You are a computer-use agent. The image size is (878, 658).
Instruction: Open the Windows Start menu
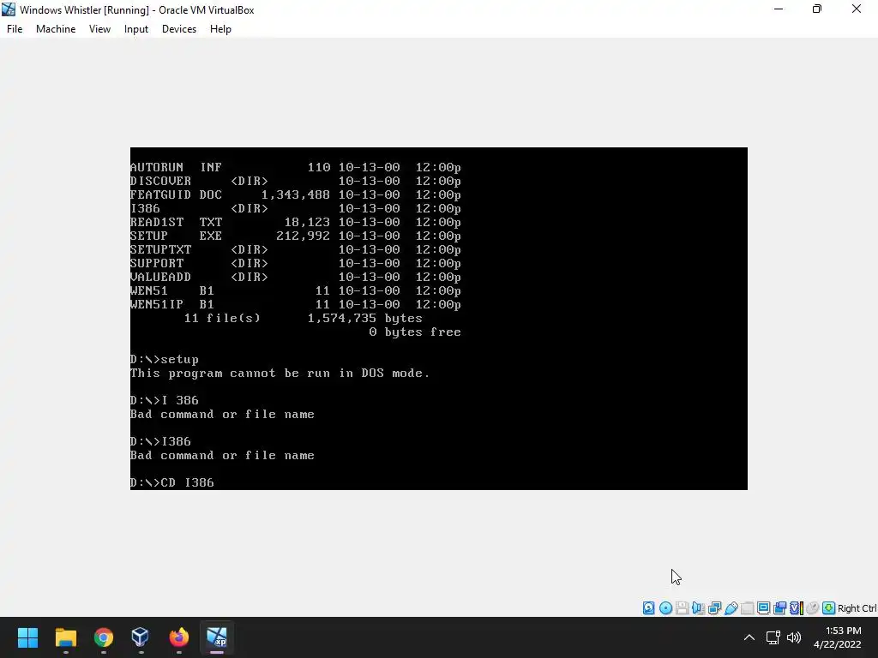[27, 637]
